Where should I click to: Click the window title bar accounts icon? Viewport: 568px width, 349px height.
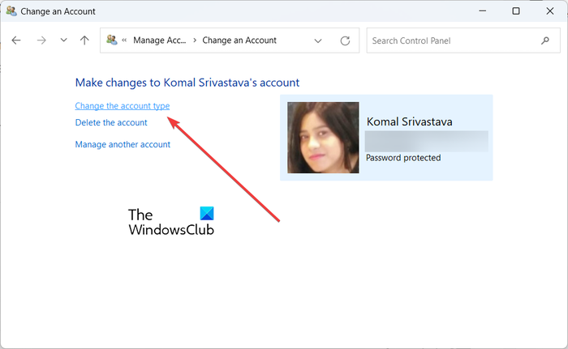[11, 11]
